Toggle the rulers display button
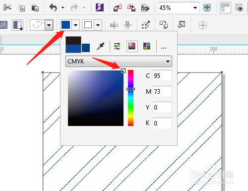Image resolution: width=248 pixels, height=191 pixels. tap(225, 7)
